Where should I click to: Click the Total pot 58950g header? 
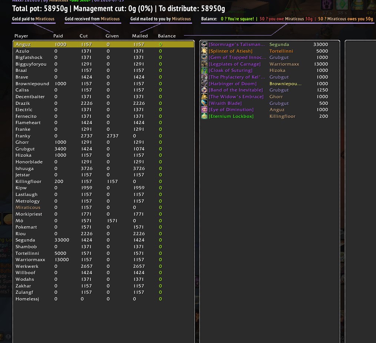tap(40, 9)
